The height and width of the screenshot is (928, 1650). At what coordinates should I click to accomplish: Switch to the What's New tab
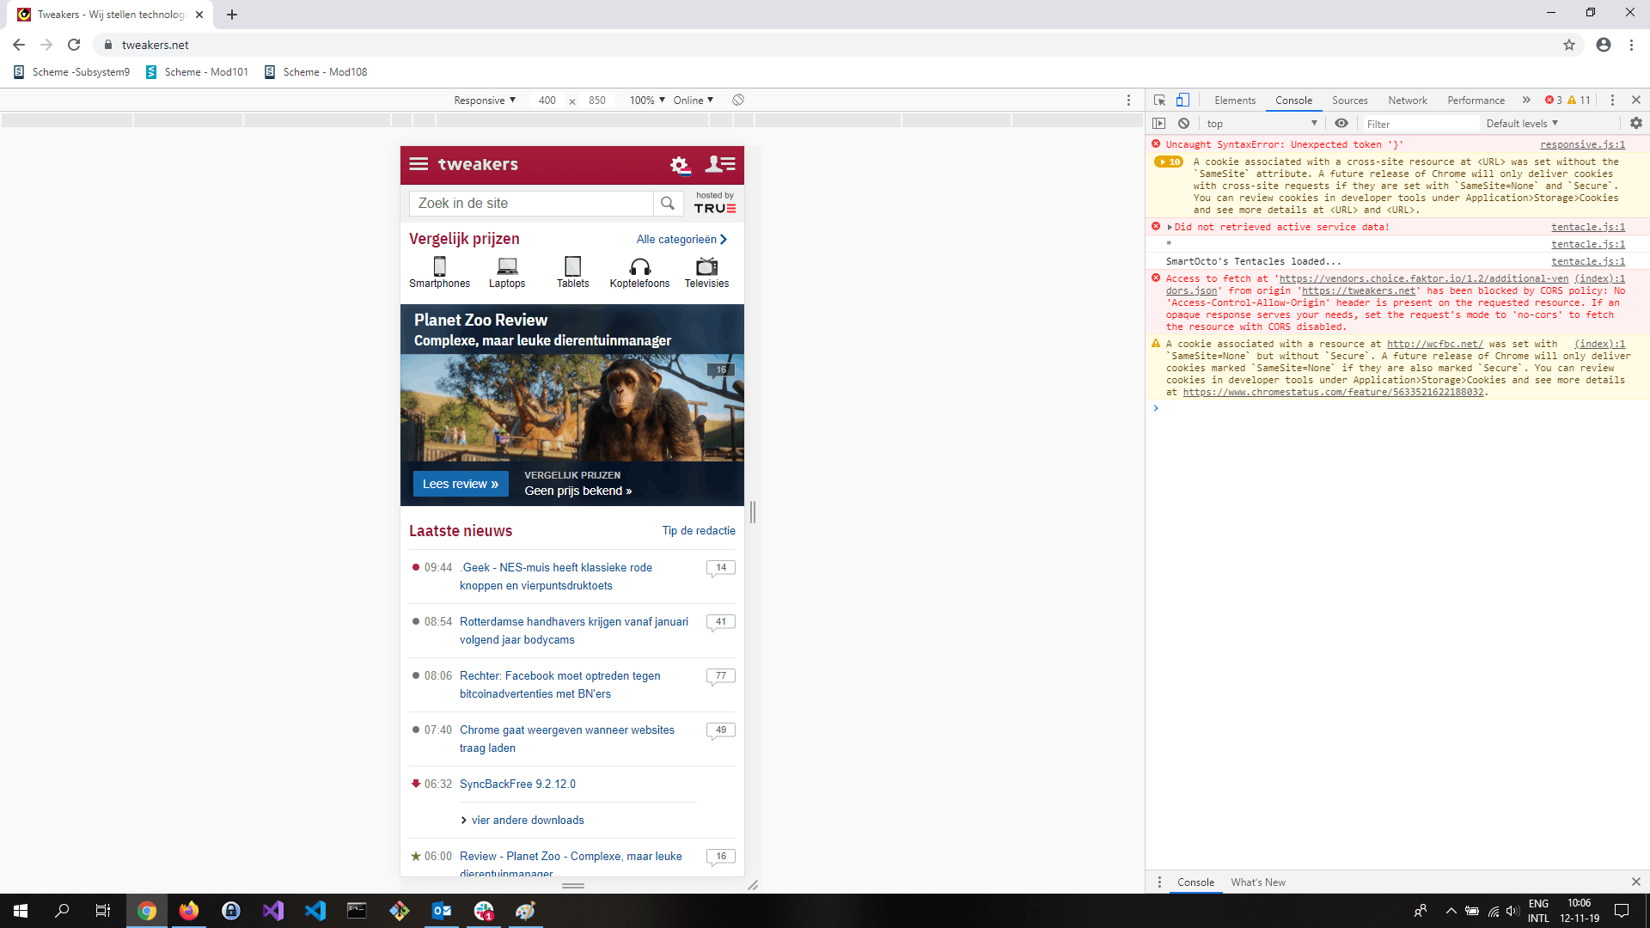(1258, 882)
